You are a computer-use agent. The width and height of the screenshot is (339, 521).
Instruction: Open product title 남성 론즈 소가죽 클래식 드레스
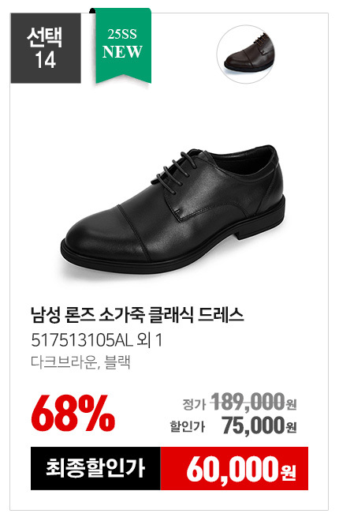pyautogui.click(x=137, y=315)
